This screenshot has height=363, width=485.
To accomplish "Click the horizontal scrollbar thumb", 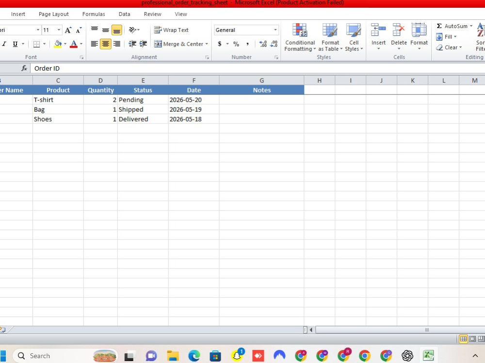I will (427, 330).
